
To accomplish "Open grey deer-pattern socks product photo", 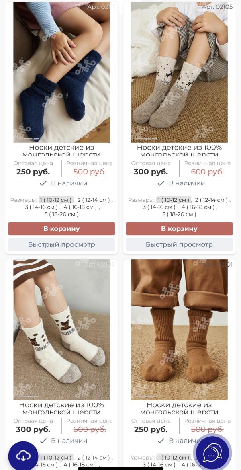I will 179,72.
